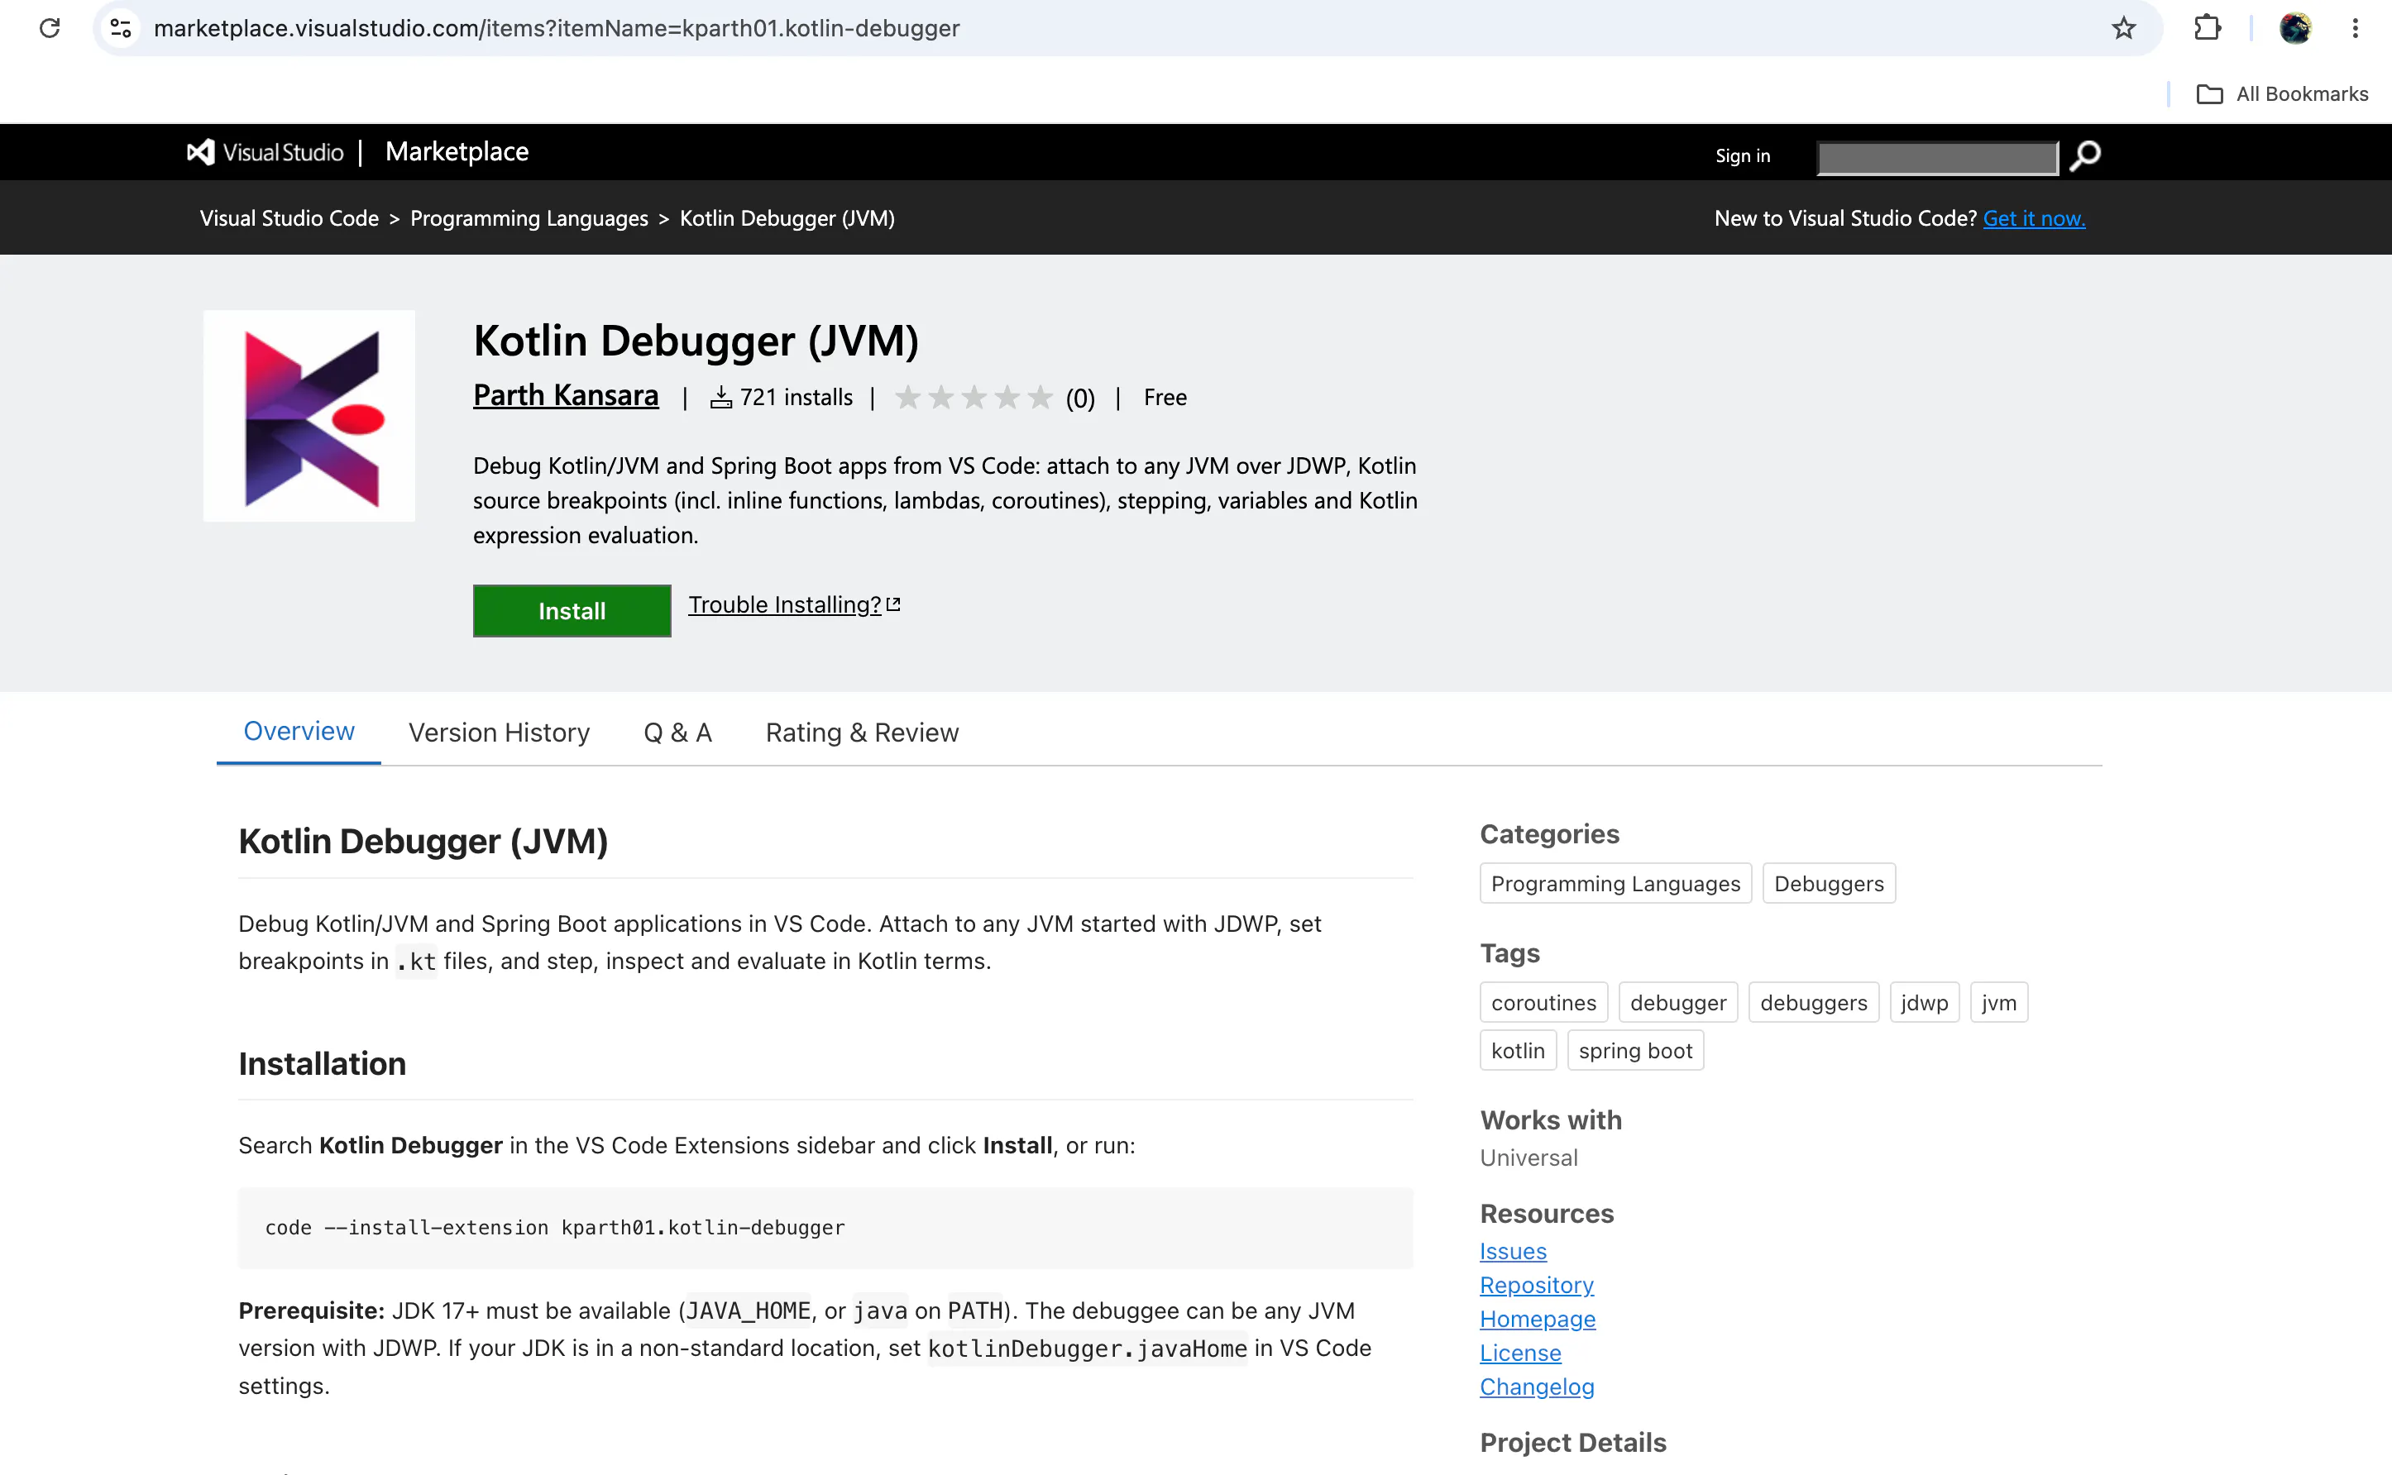The width and height of the screenshot is (2392, 1475).
Task: Click the Get it now link
Action: click(2034, 218)
